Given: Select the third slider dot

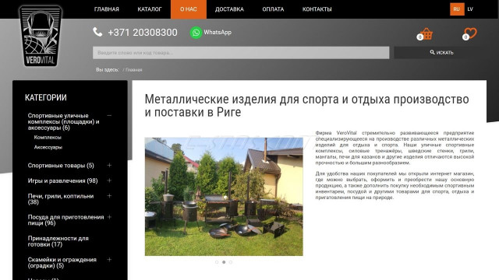Looking at the screenshot, I should tap(231, 262).
